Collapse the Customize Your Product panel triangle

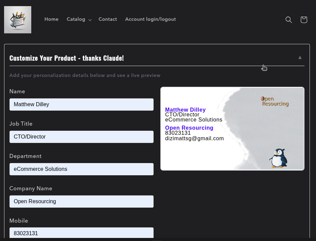tap(300, 58)
